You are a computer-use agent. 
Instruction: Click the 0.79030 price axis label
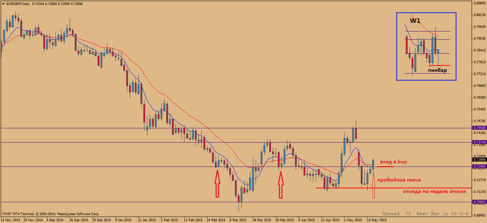479,39
